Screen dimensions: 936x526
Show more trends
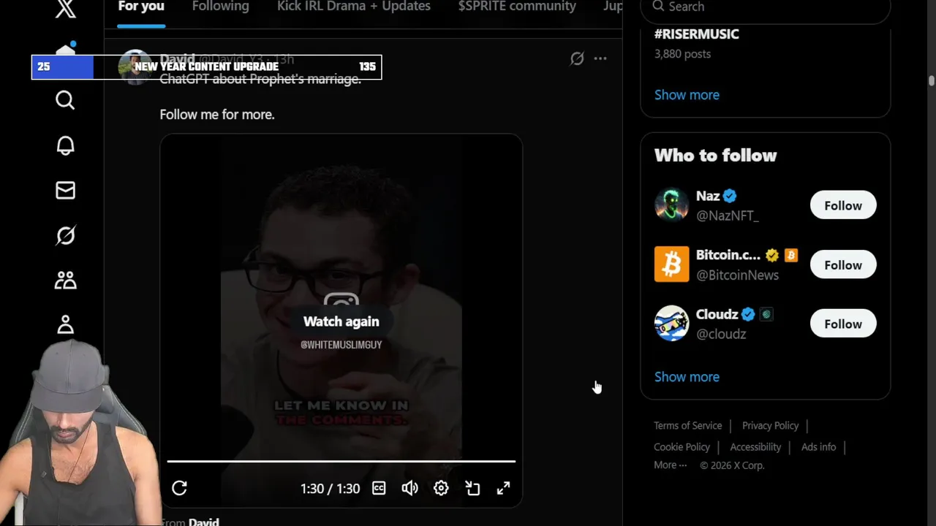coord(687,95)
